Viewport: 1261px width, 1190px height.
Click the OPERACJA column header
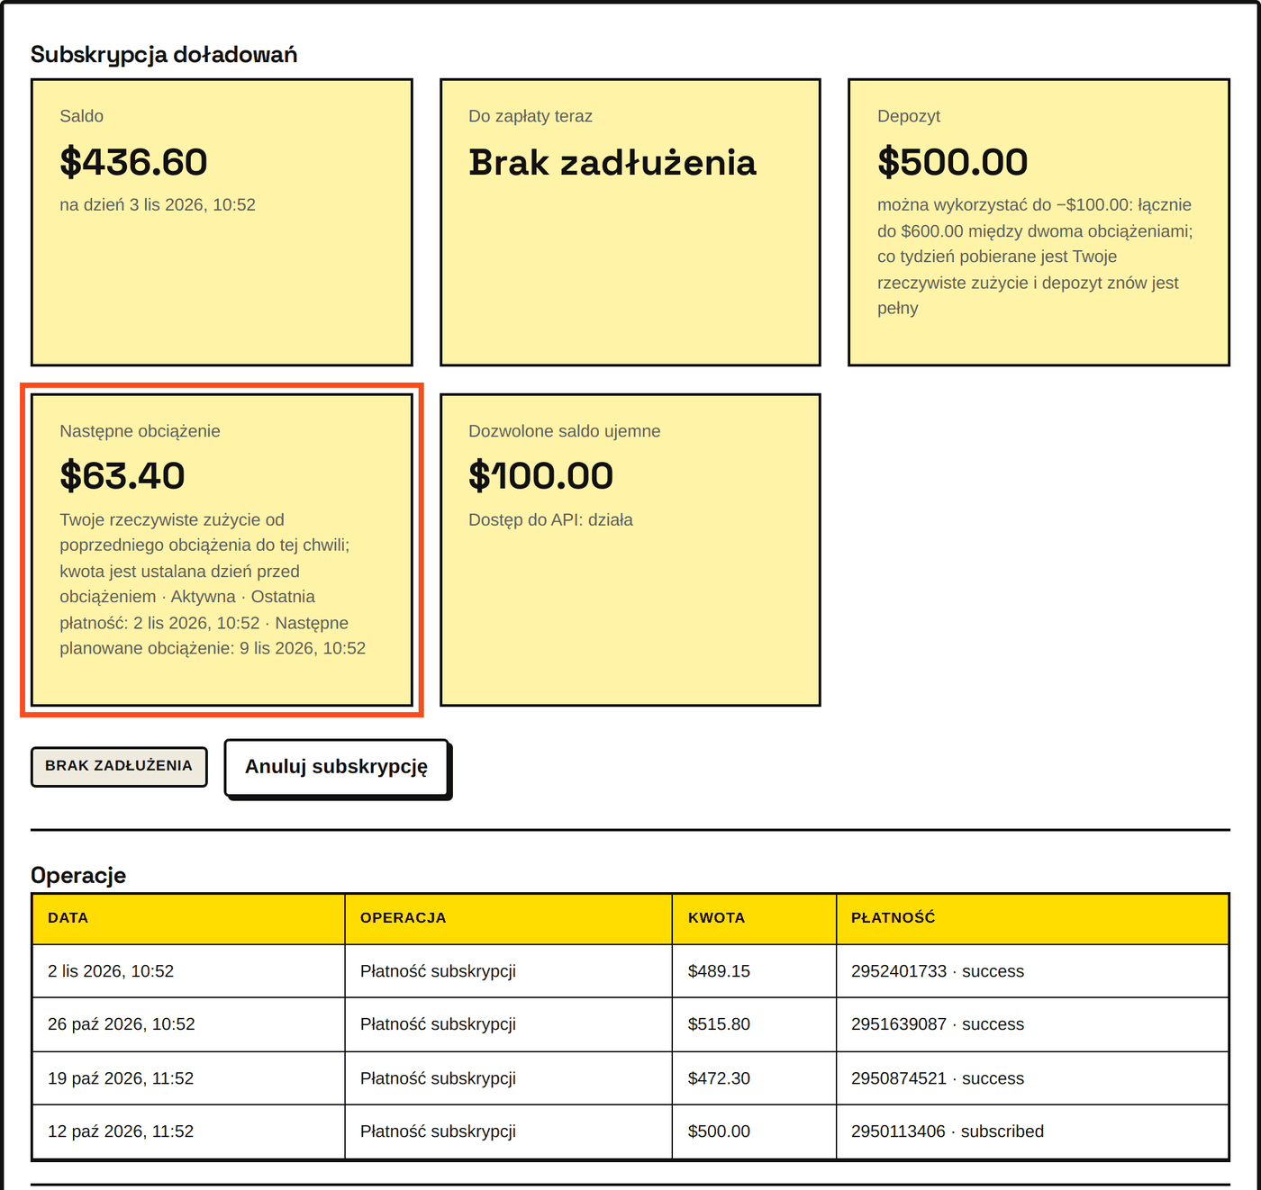coord(509,918)
